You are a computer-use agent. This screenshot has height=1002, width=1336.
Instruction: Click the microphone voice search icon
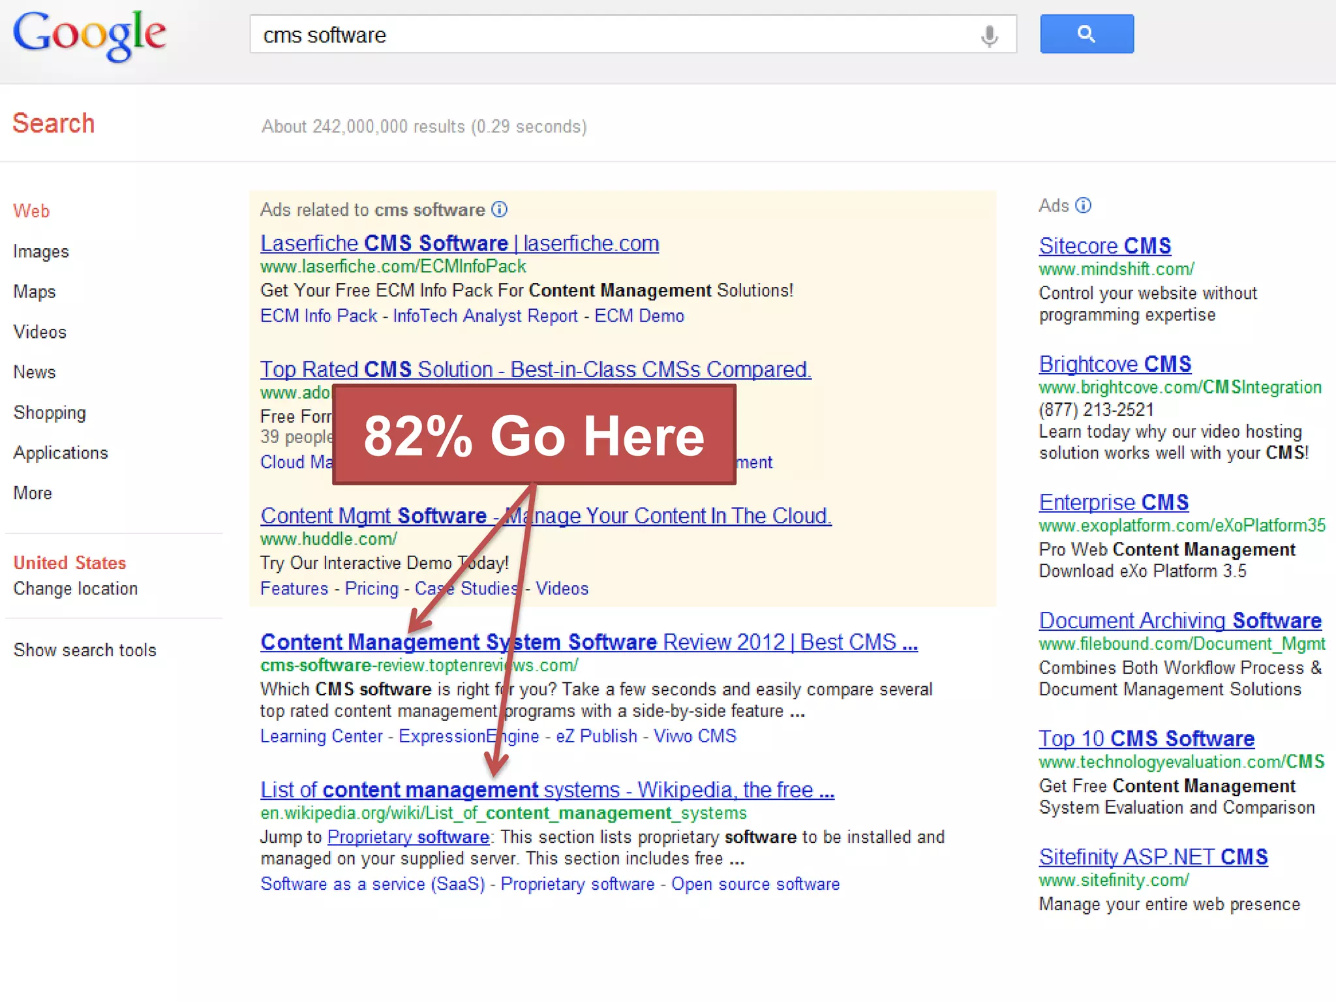tap(989, 35)
